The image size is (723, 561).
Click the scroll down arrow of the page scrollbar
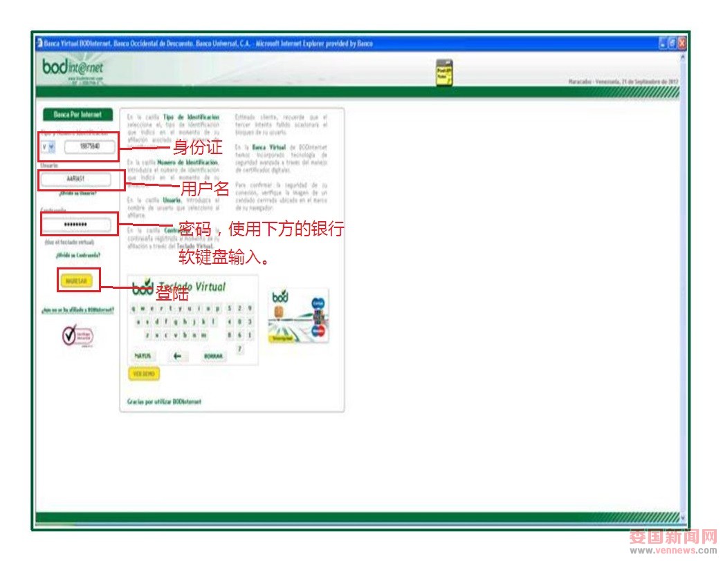click(683, 517)
